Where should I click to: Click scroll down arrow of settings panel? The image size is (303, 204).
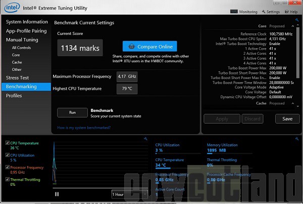[298, 106]
